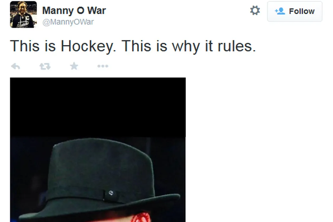The height and width of the screenshot is (222, 333).
Task: Retweet this hockey tweet
Action: [x=45, y=66]
